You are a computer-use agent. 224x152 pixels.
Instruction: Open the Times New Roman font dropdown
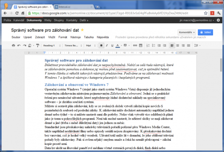tap(73, 45)
